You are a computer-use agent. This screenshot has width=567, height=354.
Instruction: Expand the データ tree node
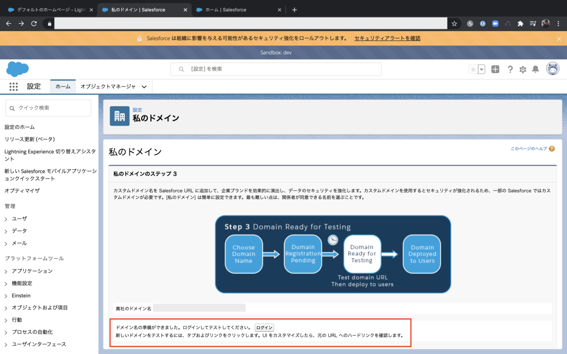tap(6, 231)
